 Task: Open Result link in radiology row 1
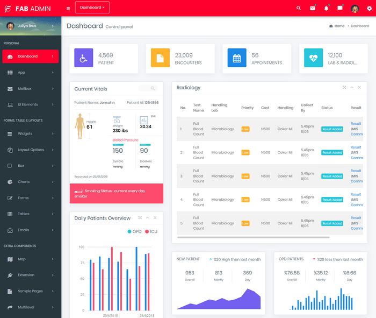point(356,123)
